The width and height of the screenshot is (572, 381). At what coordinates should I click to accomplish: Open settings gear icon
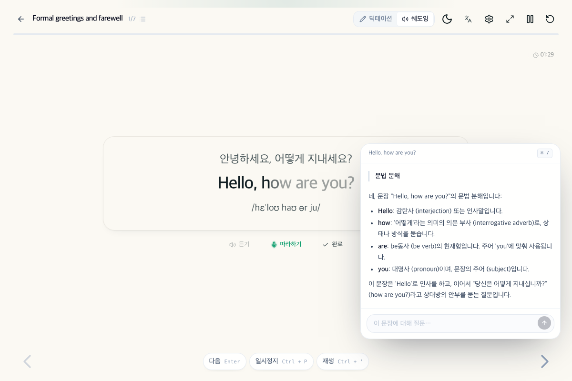(489, 19)
